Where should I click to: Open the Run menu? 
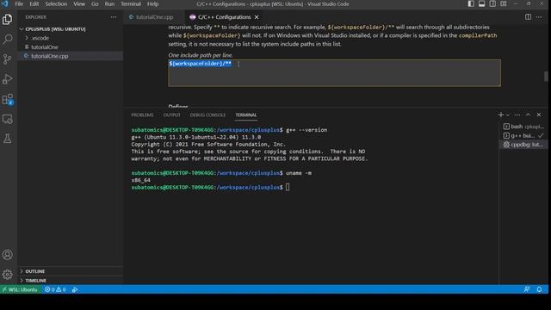pos(109,3)
